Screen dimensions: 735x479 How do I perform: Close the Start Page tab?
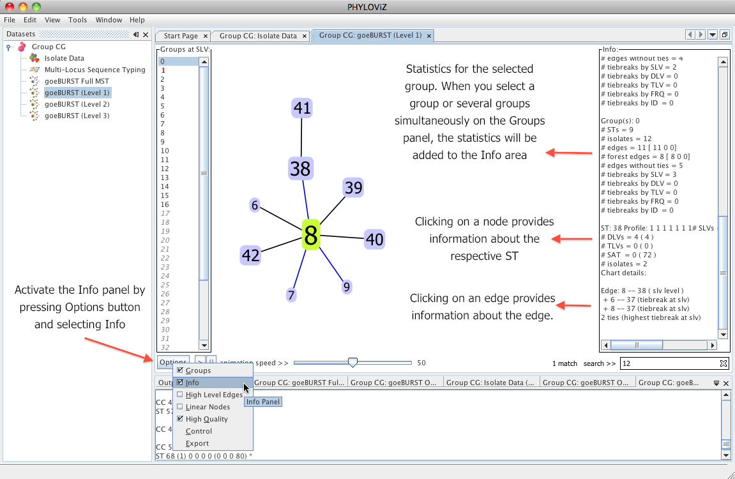pos(206,36)
